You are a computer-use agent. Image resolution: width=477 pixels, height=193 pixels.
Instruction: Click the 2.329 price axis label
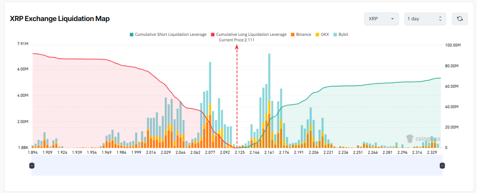[432, 152]
